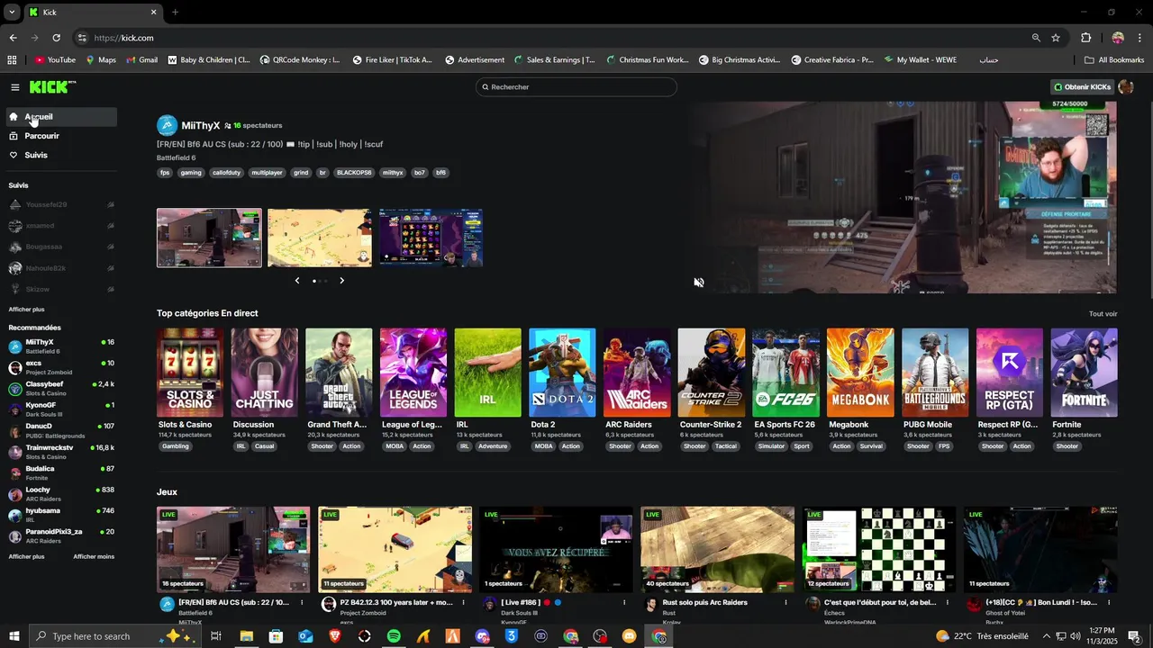
Task: Open more options for Project Zomboid stream
Action: (464, 603)
